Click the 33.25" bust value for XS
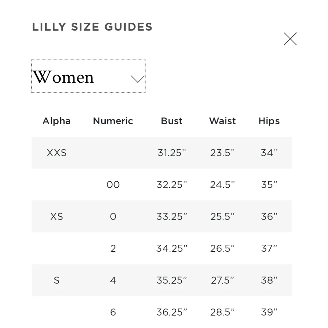328x328 pixels. click(x=172, y=216)
